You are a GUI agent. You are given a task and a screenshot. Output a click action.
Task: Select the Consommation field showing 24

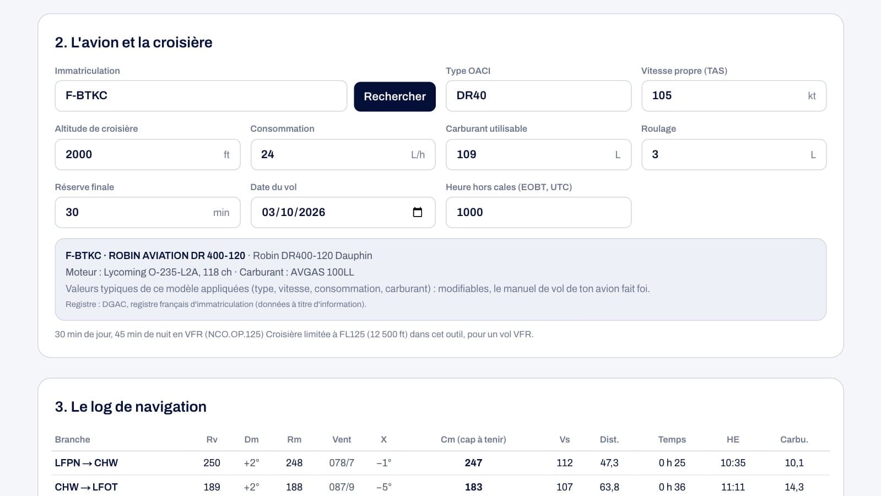coord(343,154)
